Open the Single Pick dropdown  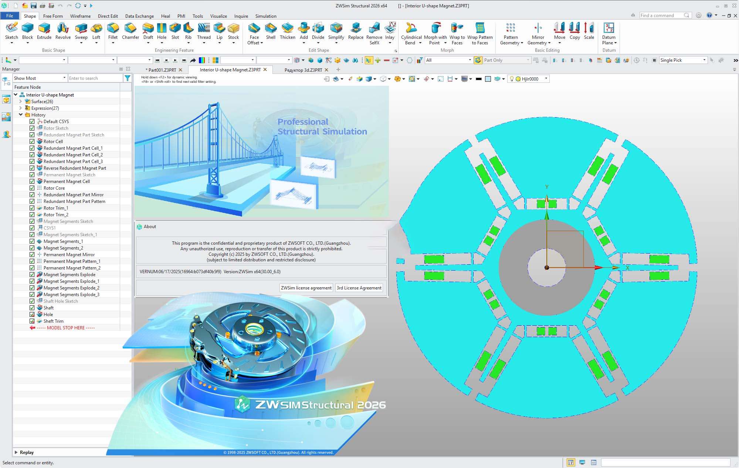click(x=704, y=60)
